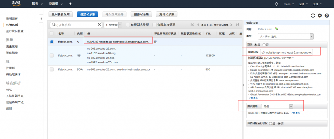This screenshot has width=334, height=139.
Task: Check the tfstack.com. NS record checkbox
Action: (x=52, y=56)
